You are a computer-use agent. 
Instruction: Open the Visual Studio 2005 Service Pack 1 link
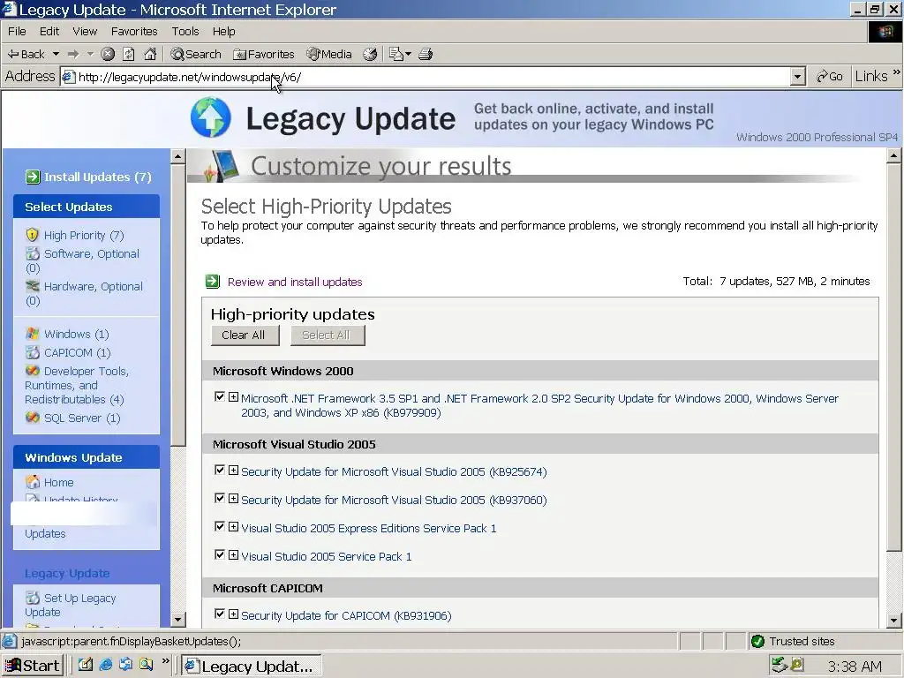[327, 556]
